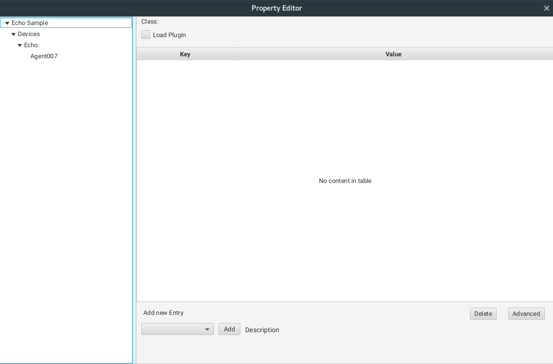Open the Add new Entry dropdown
The height and width of the screenshot is (364, 553).
coord(178,329)
